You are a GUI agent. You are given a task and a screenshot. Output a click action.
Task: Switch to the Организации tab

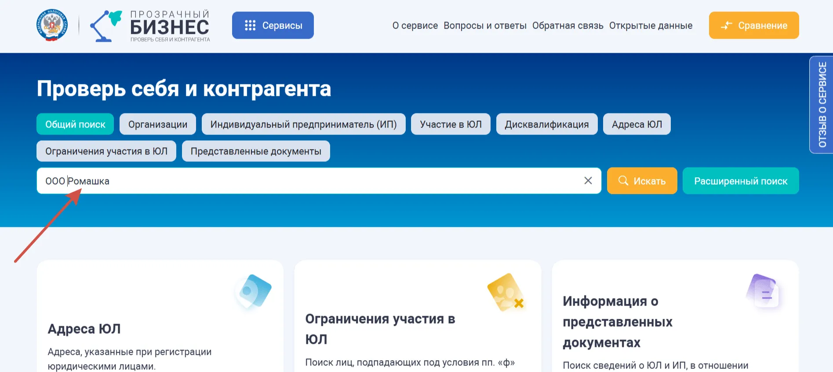coord(158,124)
